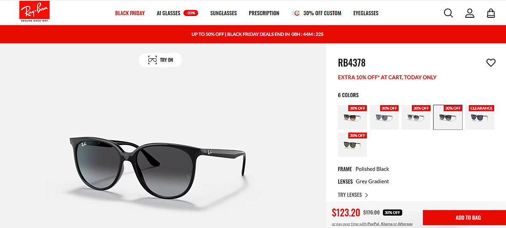Image resolution: width=506 pixels, height=228 pixels.
Task: Select the green lens swatch in second row
Action: (x=353, y=144)
